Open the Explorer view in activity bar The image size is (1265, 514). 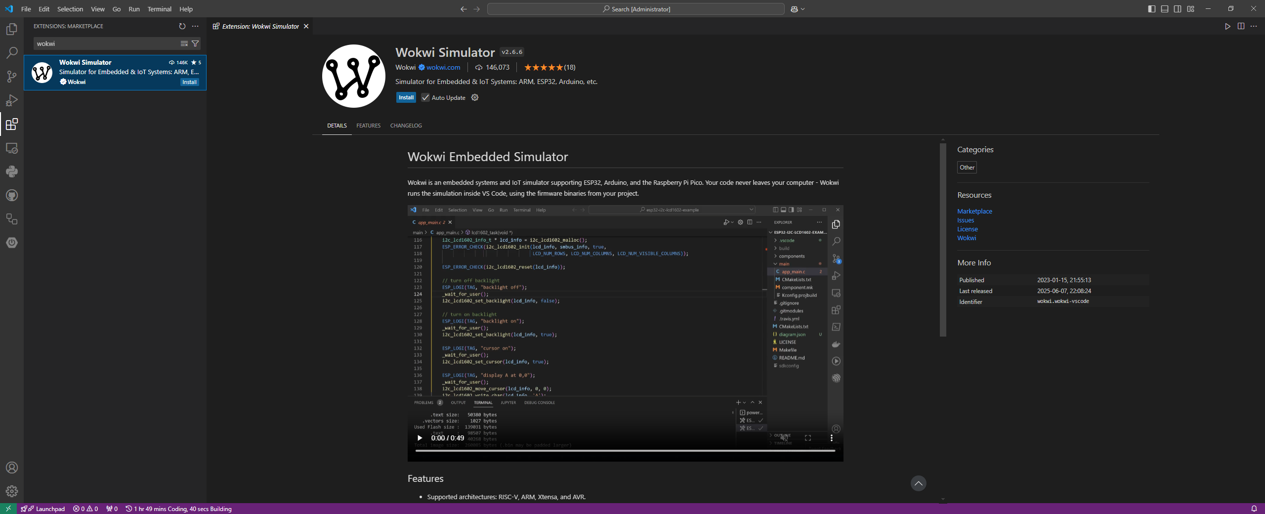coord(12,29)
